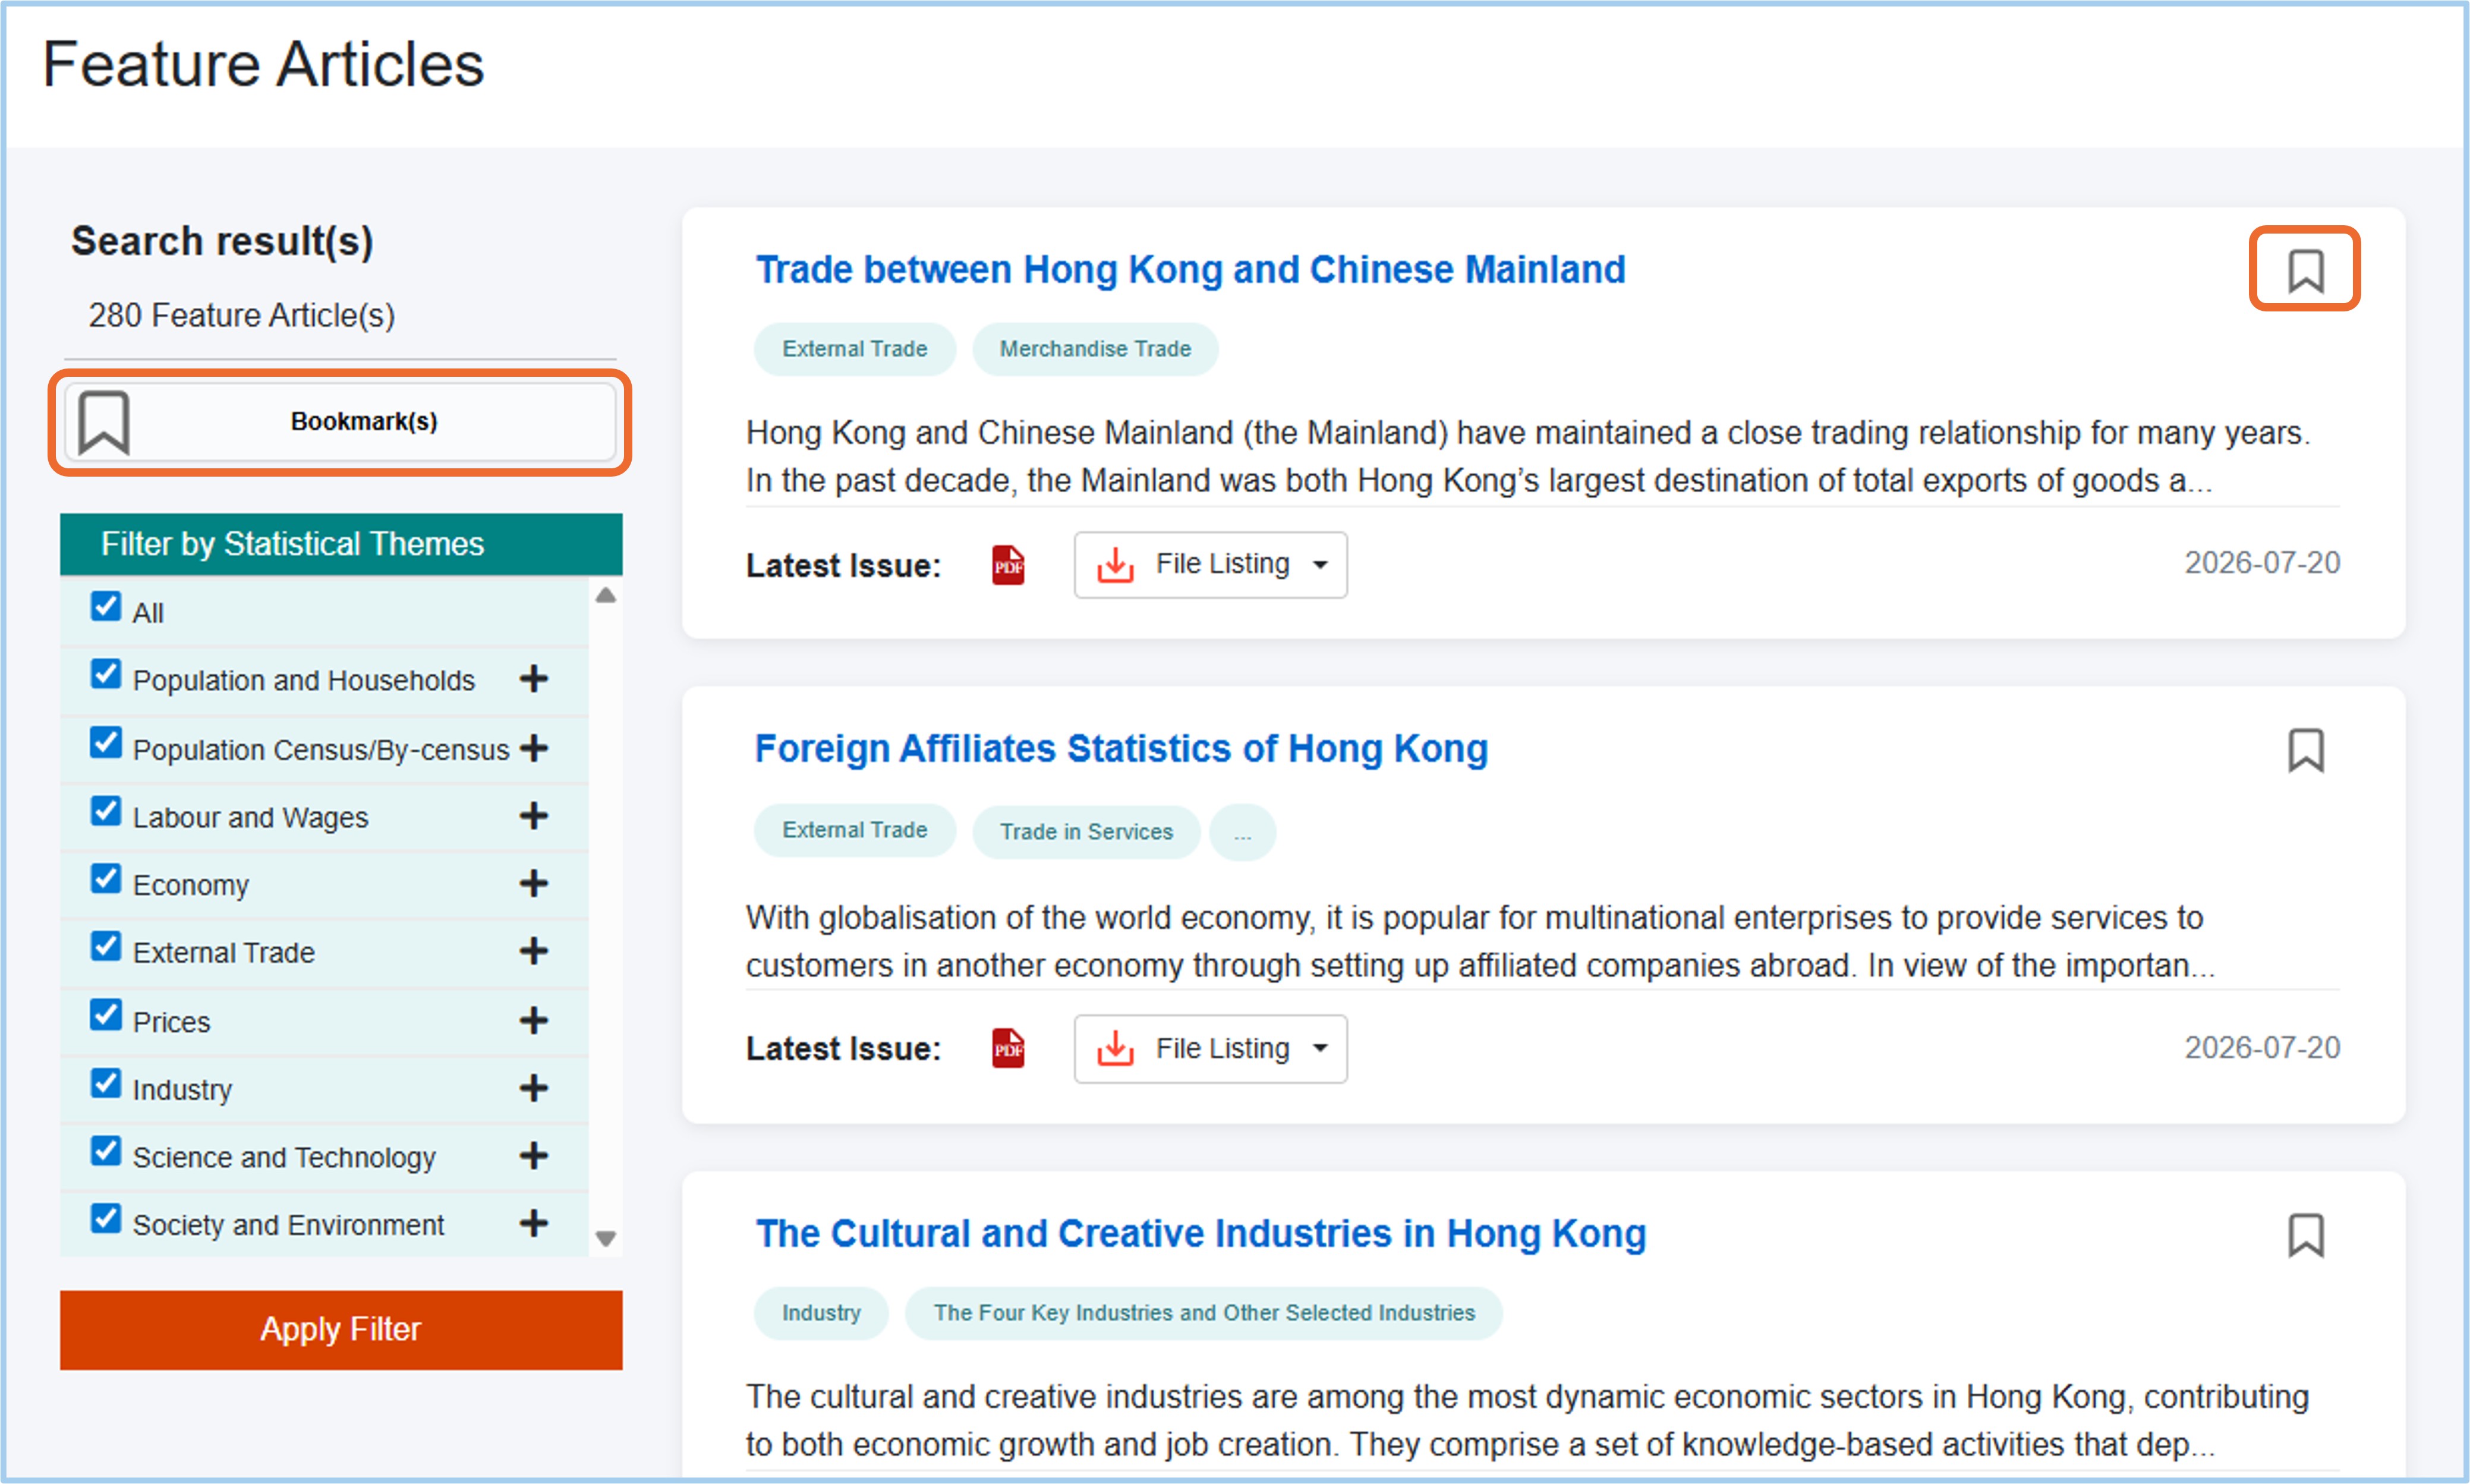Expand Labour and Wages subthemes
Viewport: 2470px width, 1484px height.
[534, 816]
